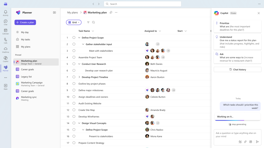Open Activity in the Teams sidebar
The image size is (264, 148).
6,13
